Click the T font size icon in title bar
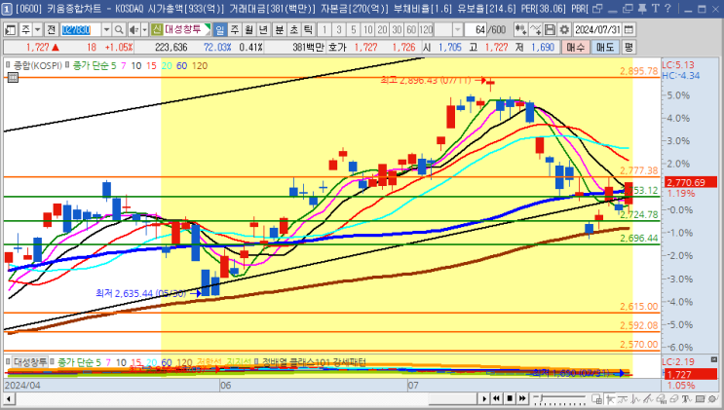The height and width of the screenshot is (410, 724). [656, 9]
